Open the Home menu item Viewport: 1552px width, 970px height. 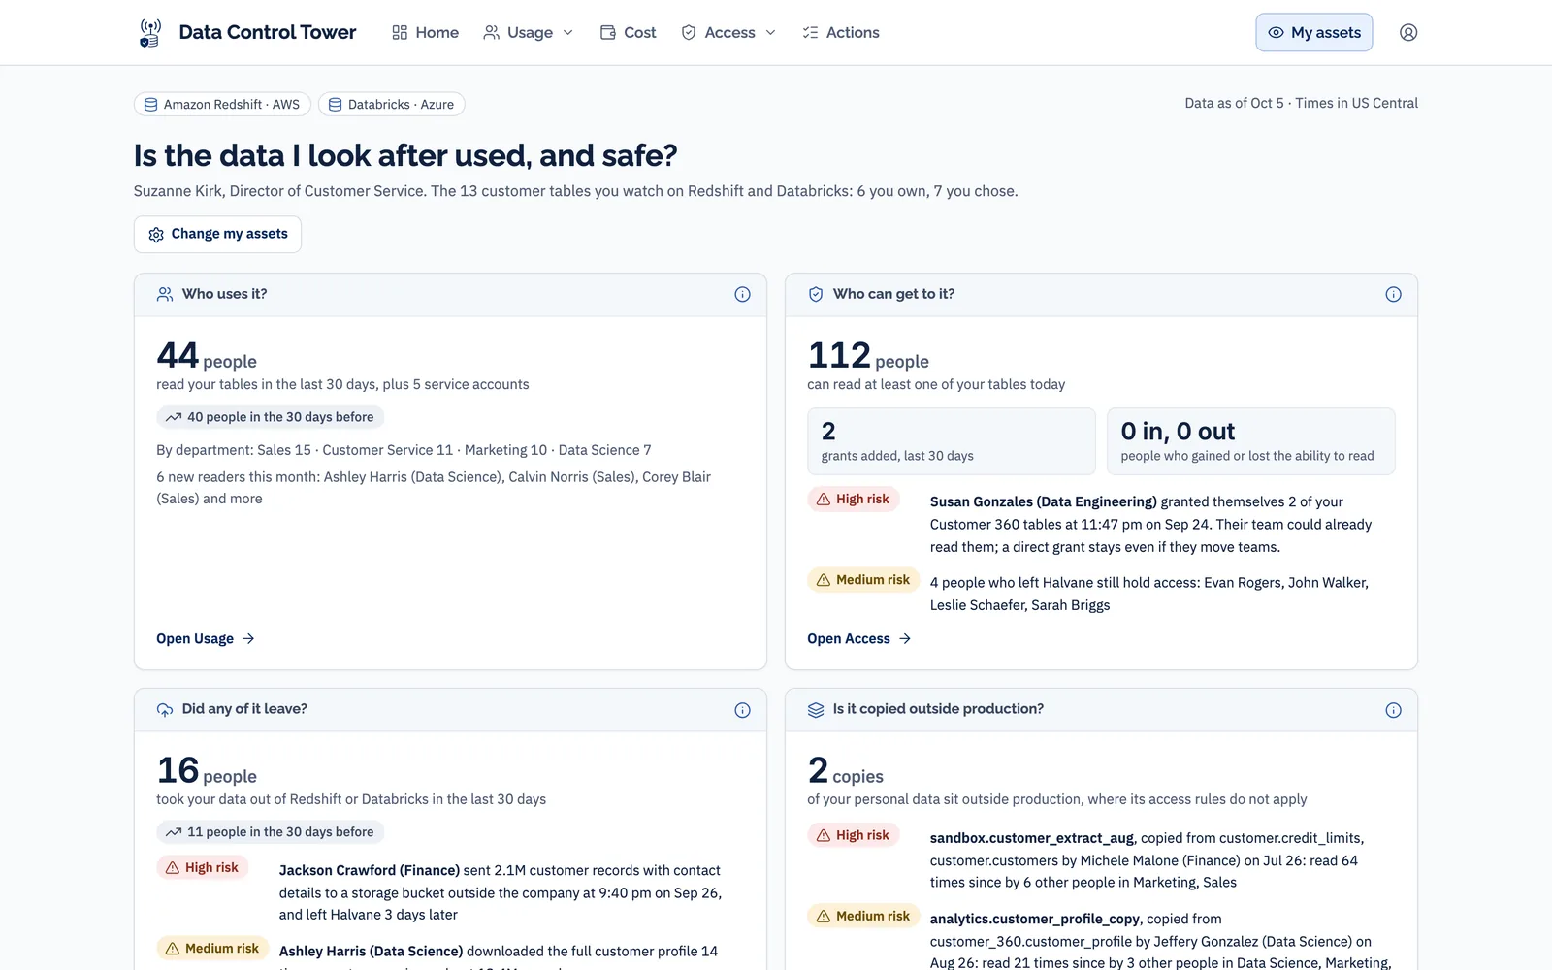(425, 32)
